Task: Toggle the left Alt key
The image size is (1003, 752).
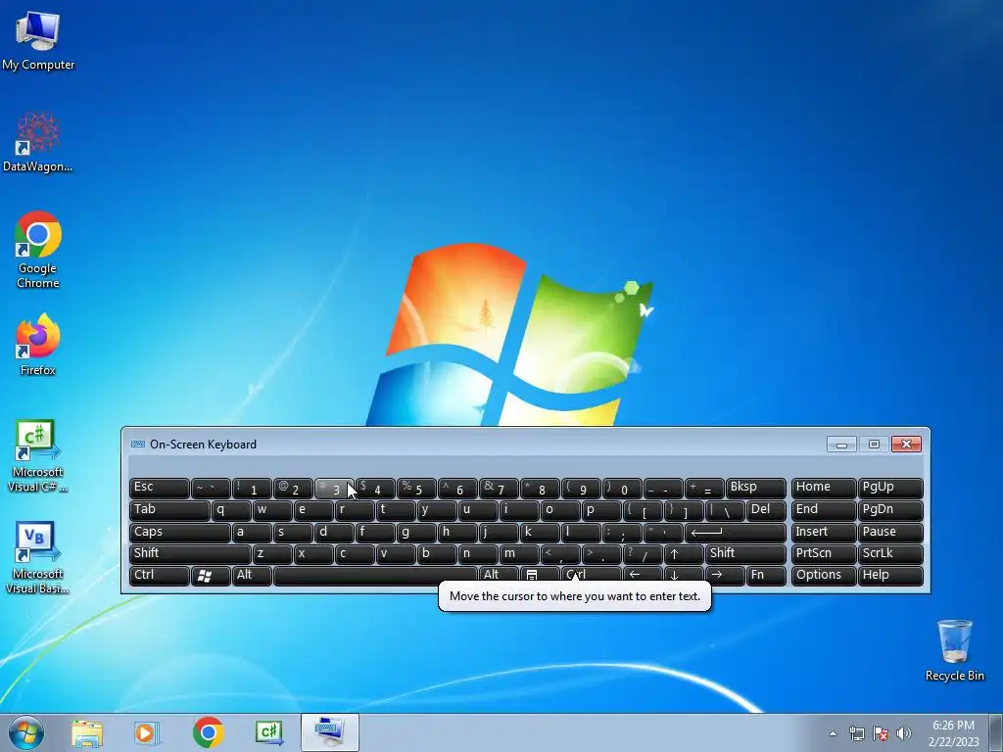Action: [x=252, y=575]
